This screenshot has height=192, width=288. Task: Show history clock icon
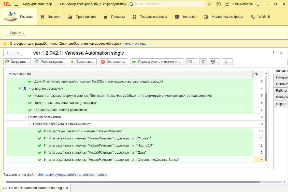coord(219,4)
